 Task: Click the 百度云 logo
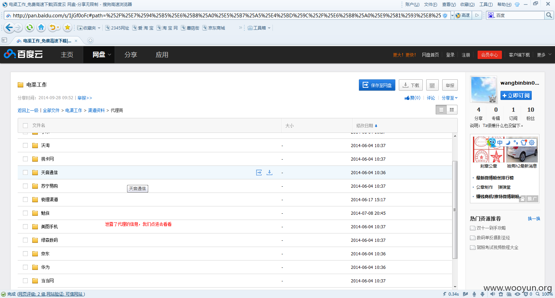[23, 54]
